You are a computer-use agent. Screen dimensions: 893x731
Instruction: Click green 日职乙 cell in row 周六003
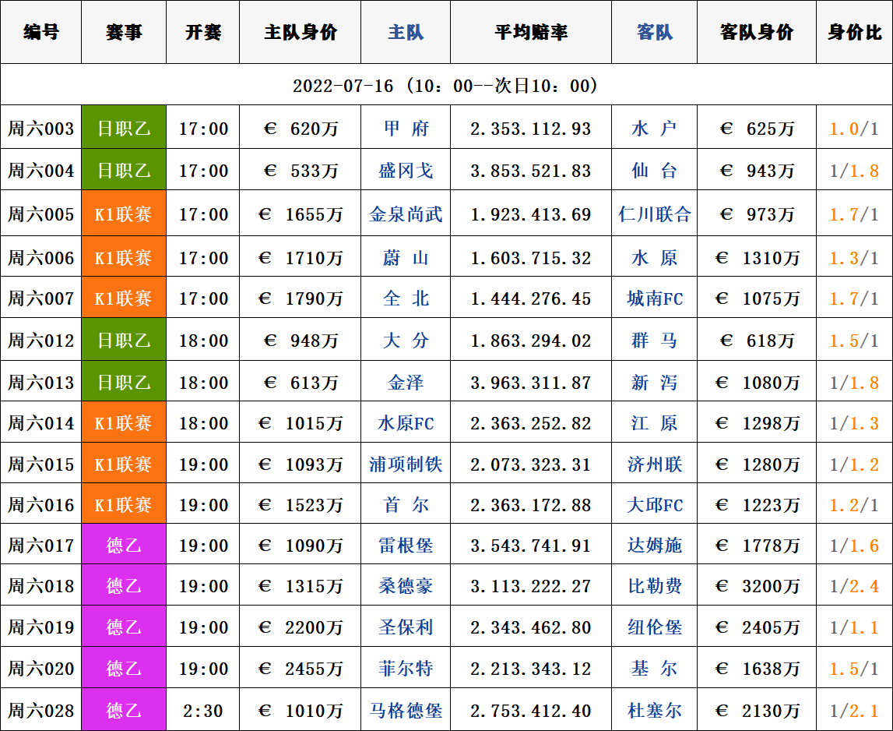click(124, 129)
